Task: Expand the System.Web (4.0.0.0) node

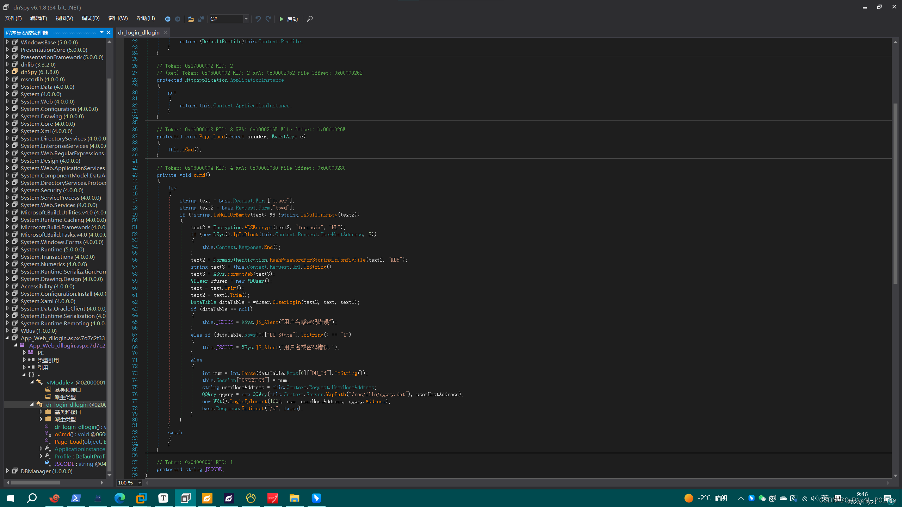Action: 7,101
